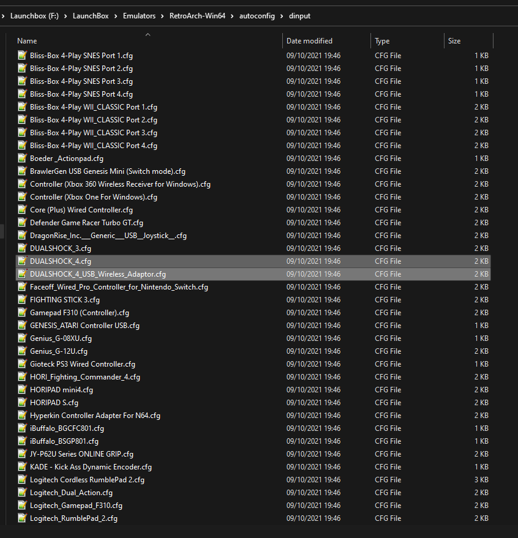Viewport: 518px width, 538px height.
Task: Select the HORIPAD S.cfg filename
Action: click(x=54, y=403)
